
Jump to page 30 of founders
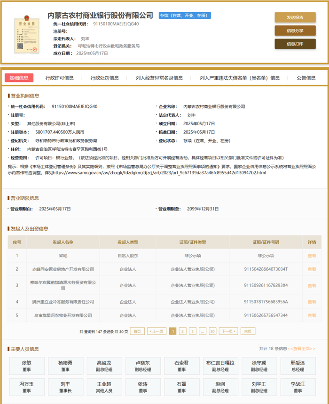point(212,331)
